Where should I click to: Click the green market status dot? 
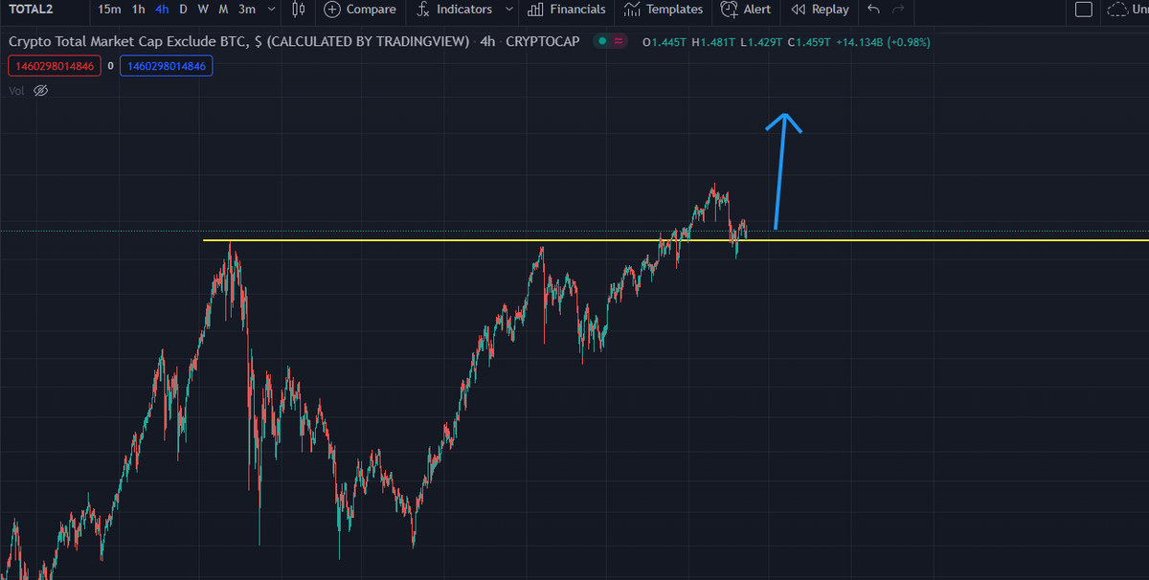(x=600, y=41)
